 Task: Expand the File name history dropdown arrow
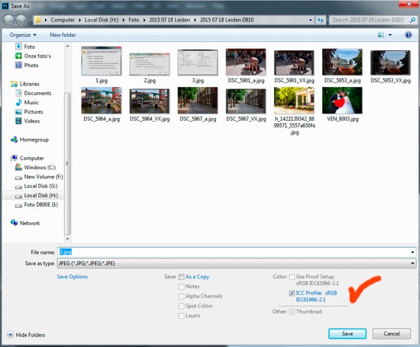[413, 252]
